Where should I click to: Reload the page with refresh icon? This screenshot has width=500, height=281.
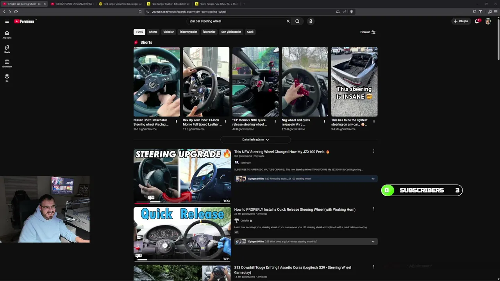tap(16, 12)
